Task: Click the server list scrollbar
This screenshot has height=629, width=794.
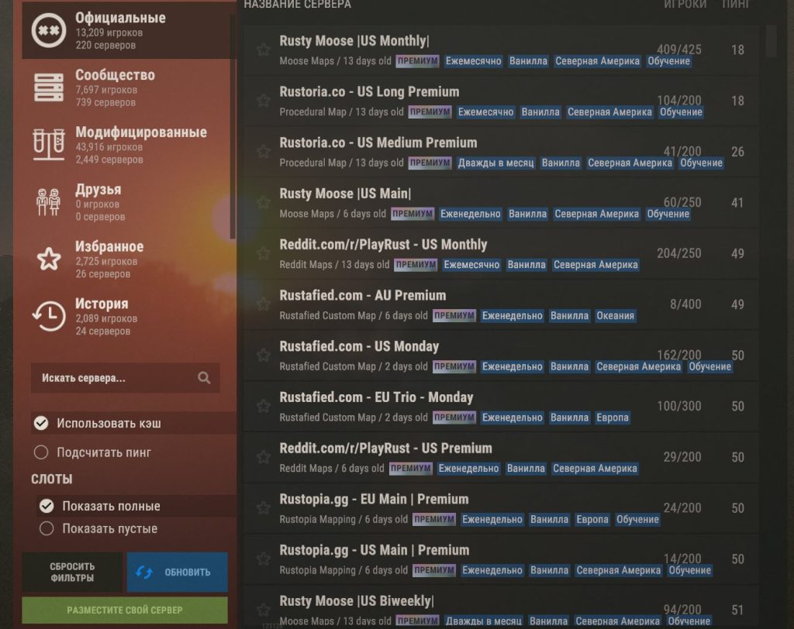Action: (x=772, y=40)
